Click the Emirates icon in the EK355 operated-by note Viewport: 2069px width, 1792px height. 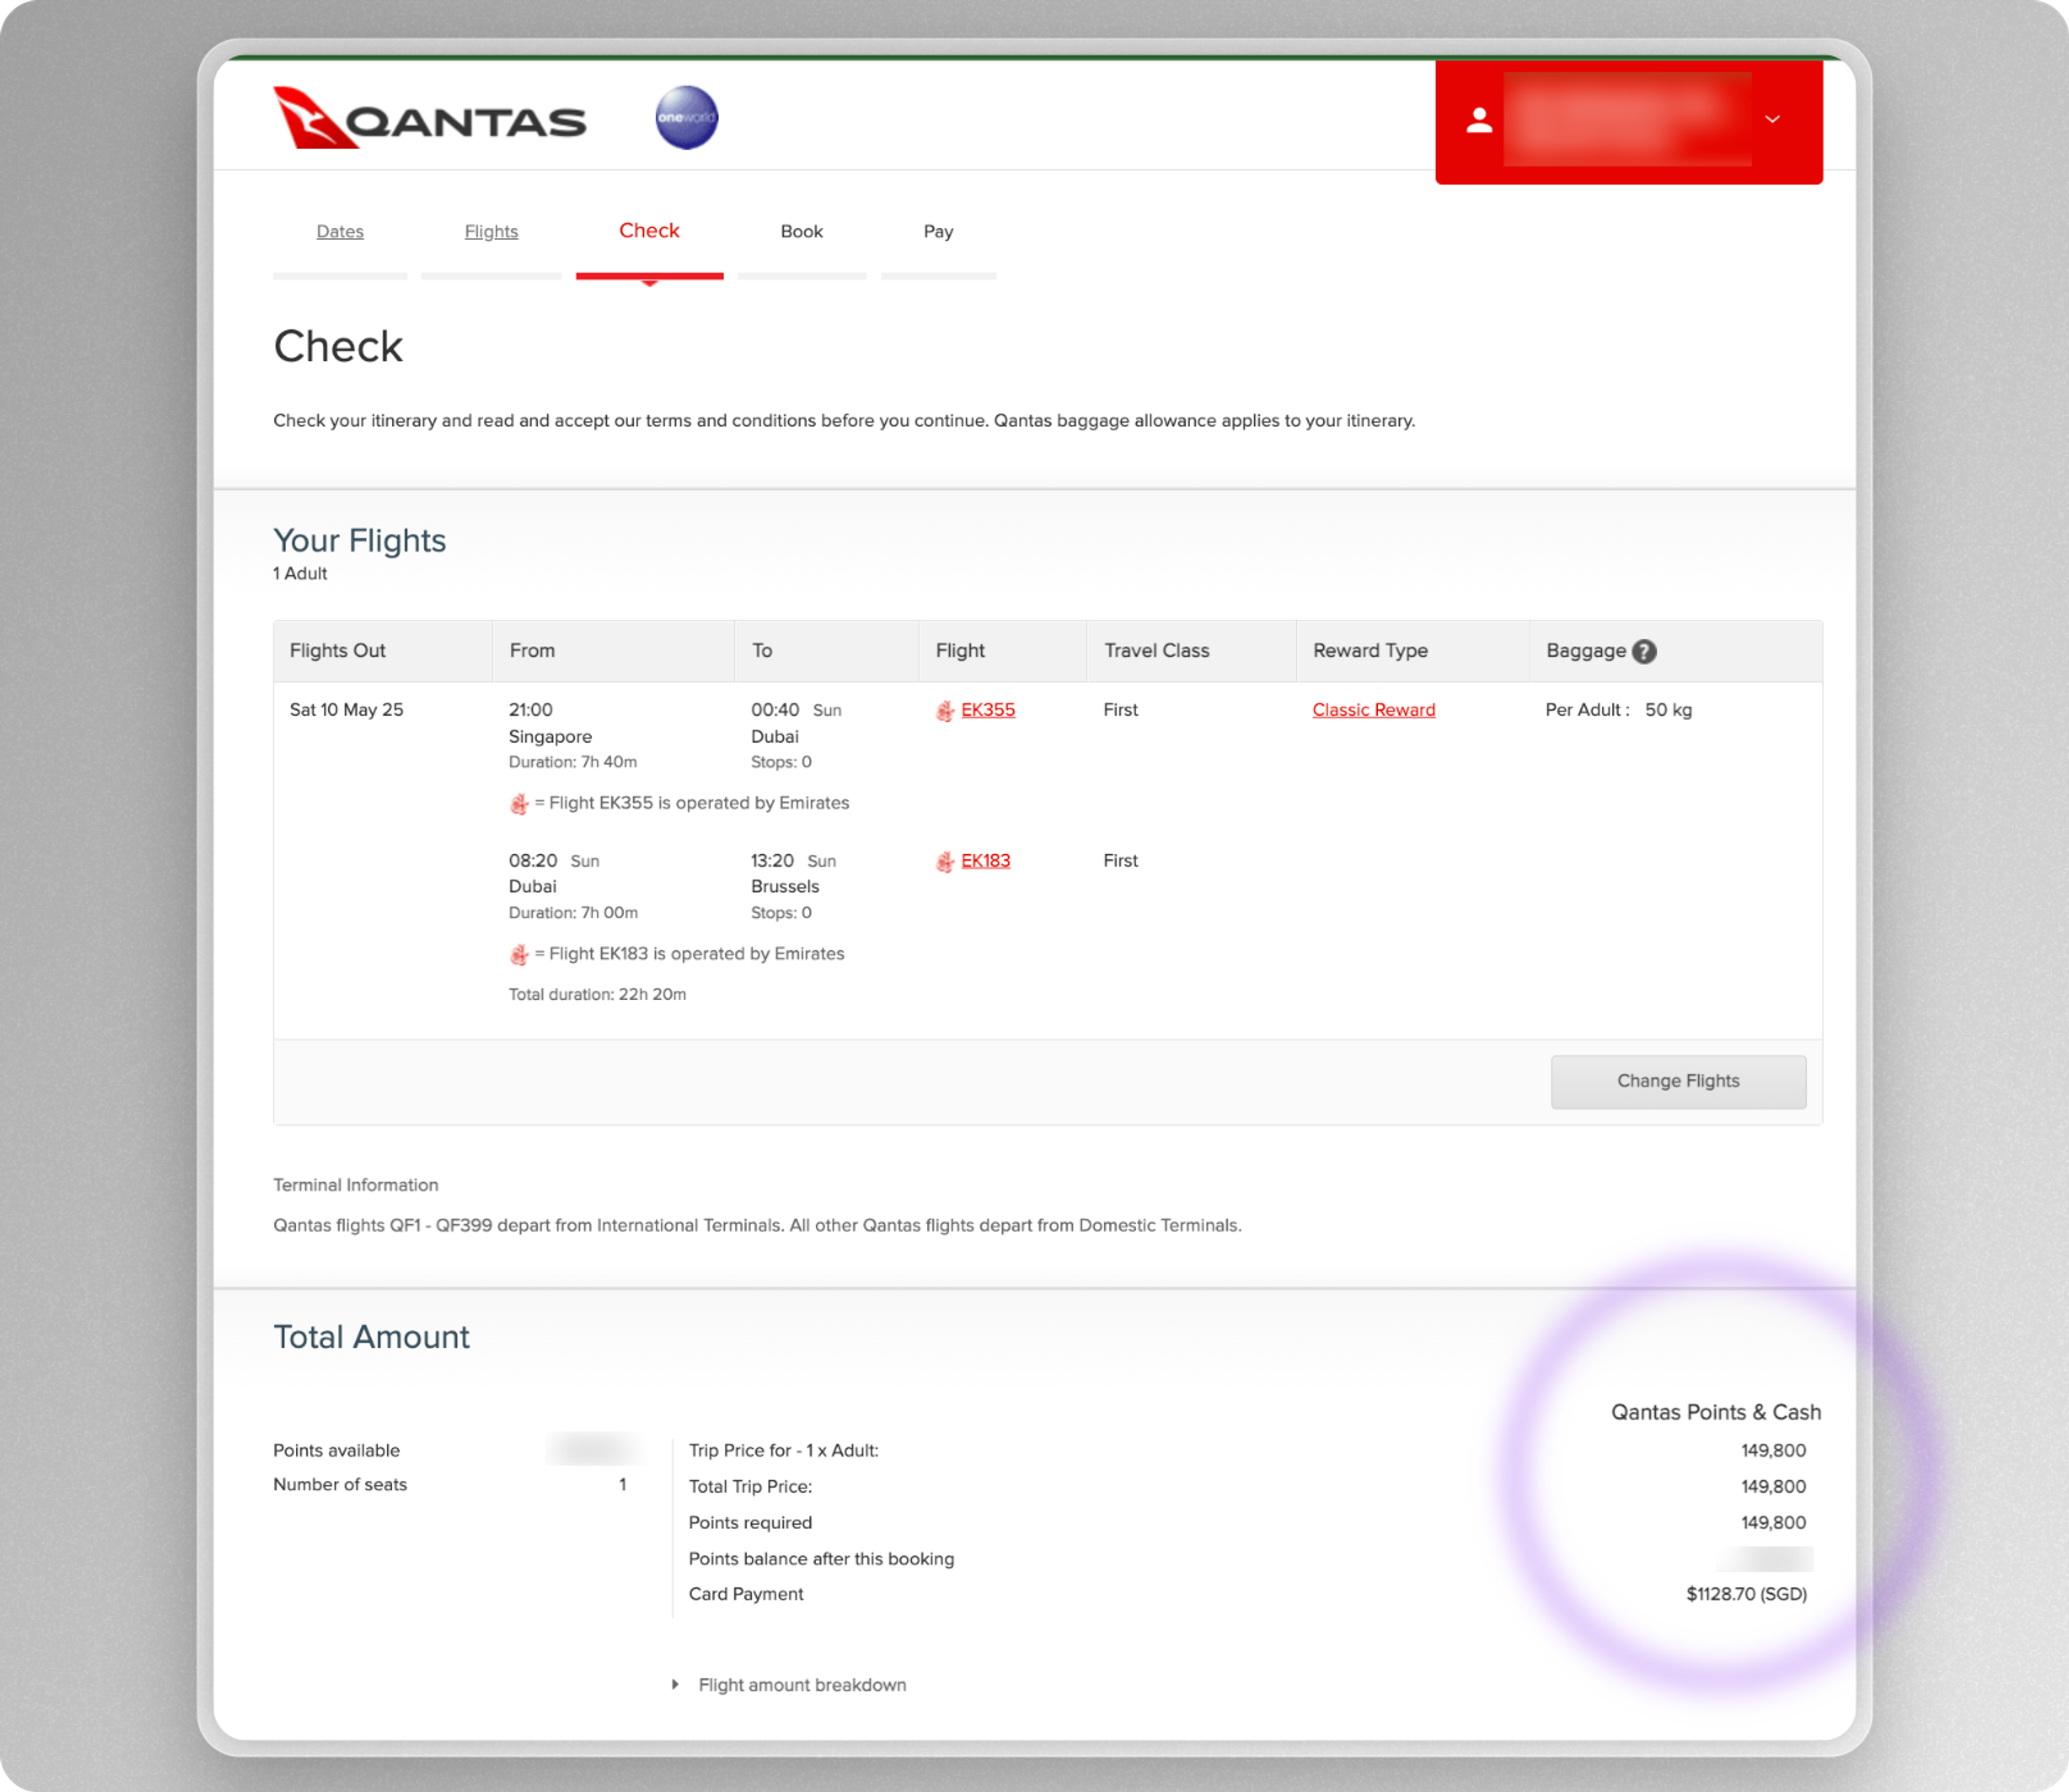click(518, 804)
